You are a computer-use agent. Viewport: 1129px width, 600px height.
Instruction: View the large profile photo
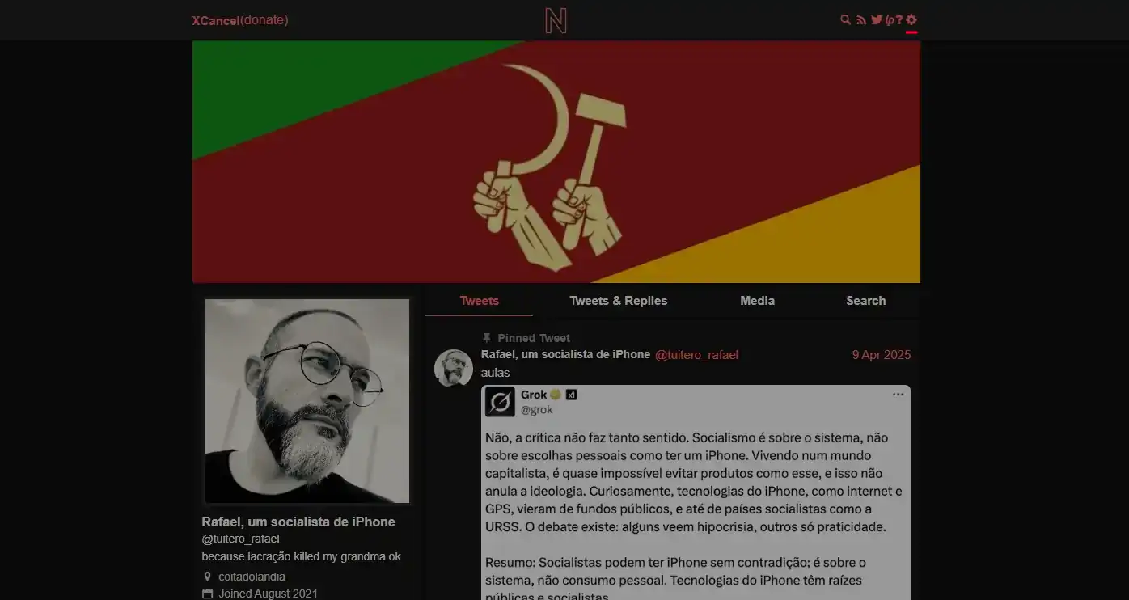[307, 401]
